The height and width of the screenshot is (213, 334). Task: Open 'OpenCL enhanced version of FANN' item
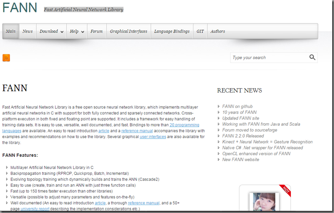pyautogui.click(x=256, y=154)
